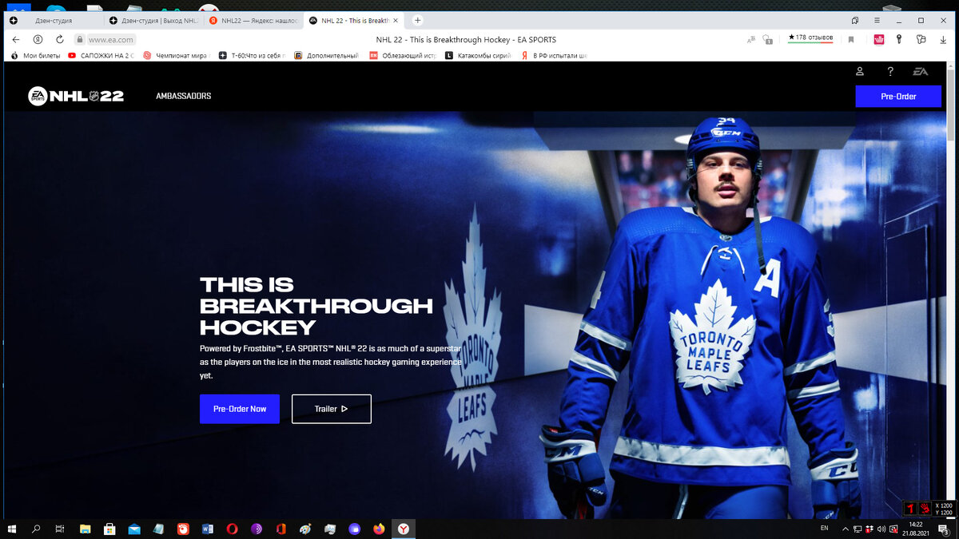Open the downloads arrow icon
The image size is (959, 539).
point(942,39)
